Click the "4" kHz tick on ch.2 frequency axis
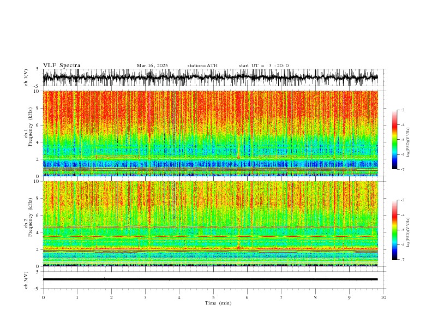The height and width of the screenshot is (334, 432). pyautogui.click(x=38, y=232)
